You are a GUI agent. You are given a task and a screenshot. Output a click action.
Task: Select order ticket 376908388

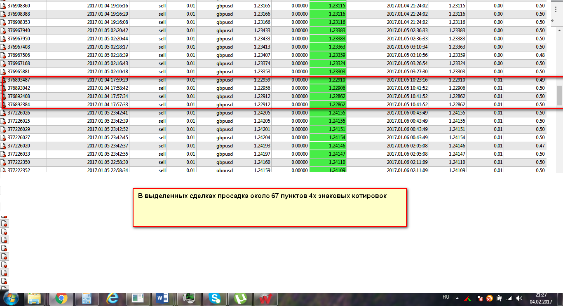(x=19, y=14)
